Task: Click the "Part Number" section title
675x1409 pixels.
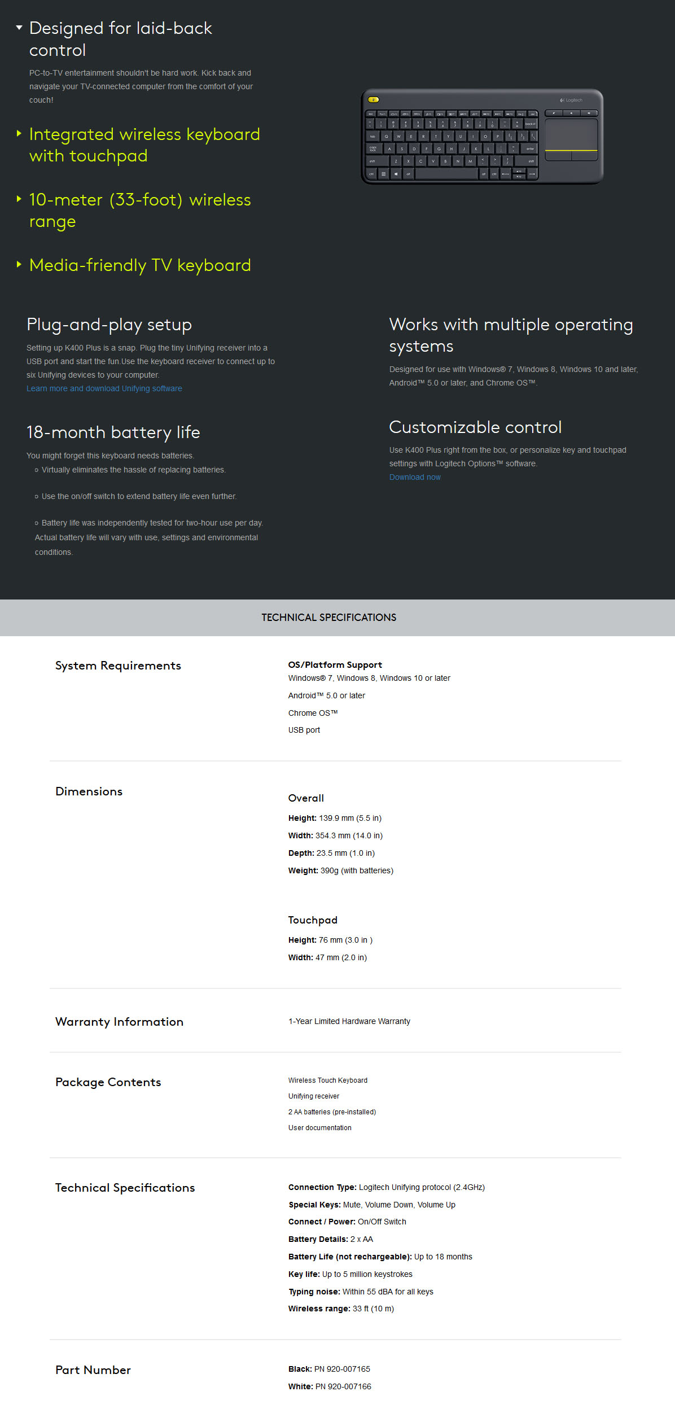Action: tap(93, 1370)
